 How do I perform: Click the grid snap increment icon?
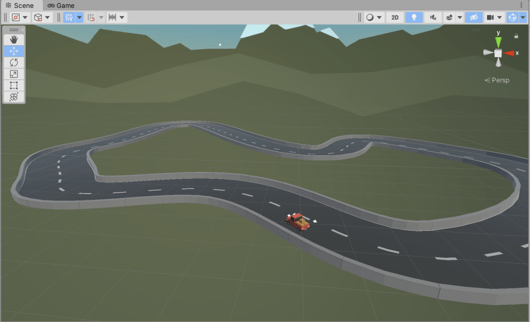pos(112,18)
